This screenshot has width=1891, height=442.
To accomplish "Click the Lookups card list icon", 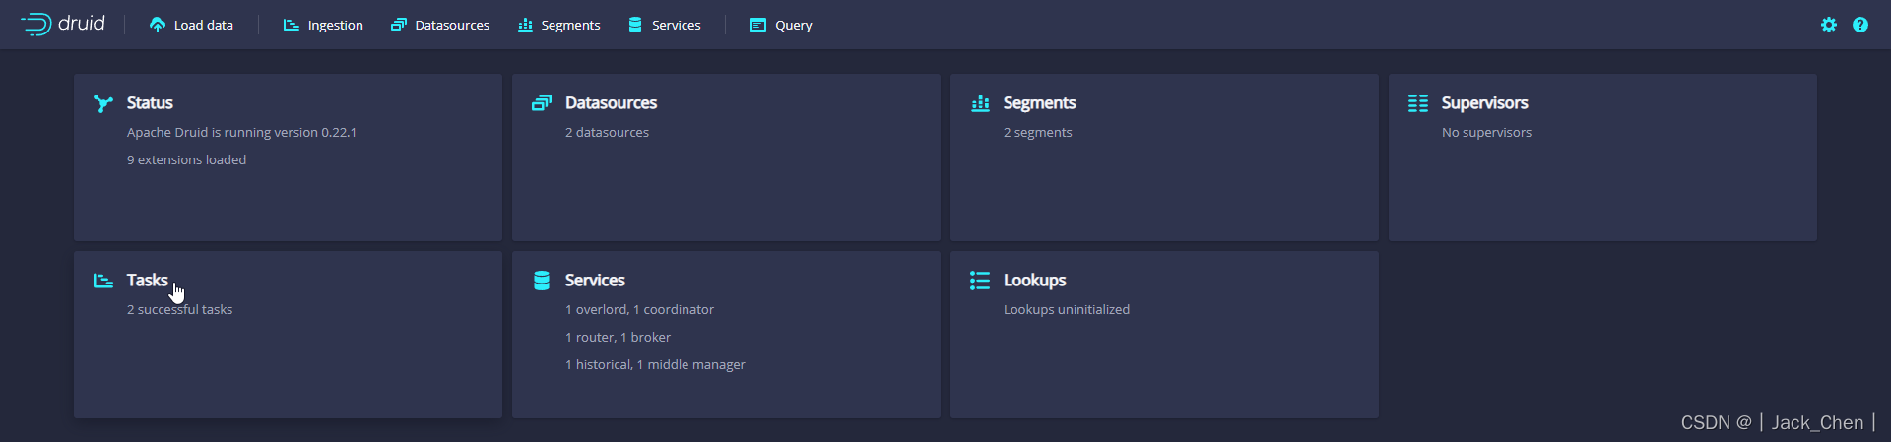I will [x=980, y=281].
